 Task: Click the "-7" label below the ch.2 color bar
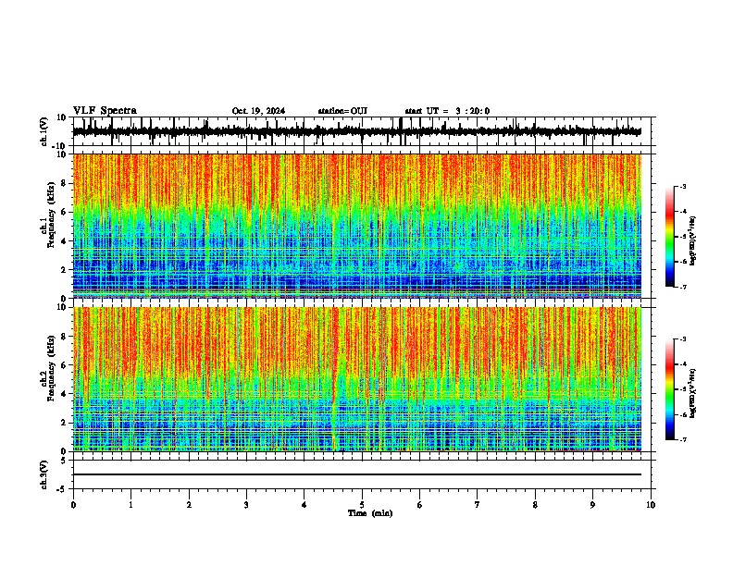683,440
